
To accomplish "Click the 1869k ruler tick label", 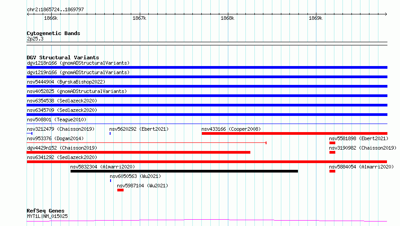I will (x=316, y=18).
